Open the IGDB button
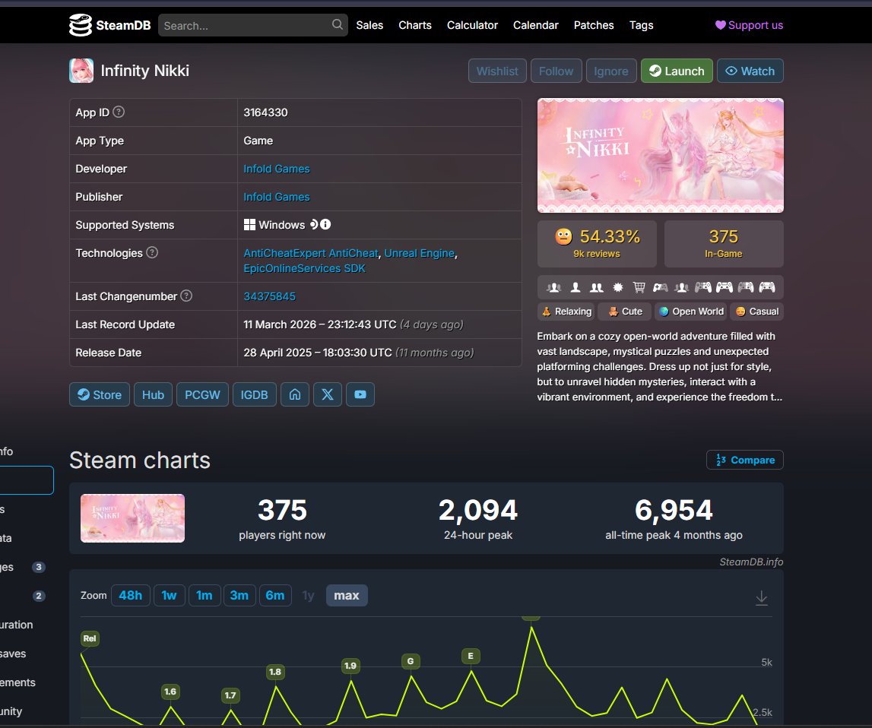Viewport: 872px width, 728px height. click(x=254, y=394)
